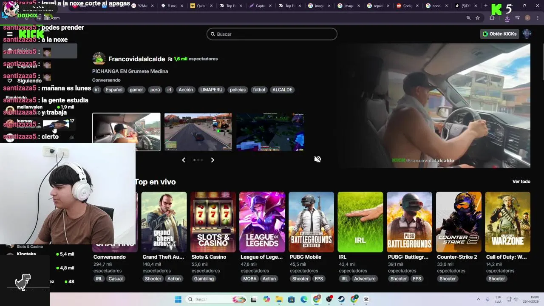Open the Francovidalalcalde channel avatar
The image size is (544, 306).
pyautogui.click(x=99, y=59)
